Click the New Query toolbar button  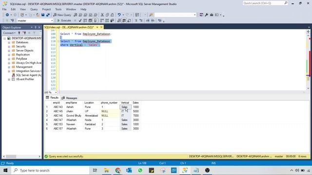coord(62,15)
